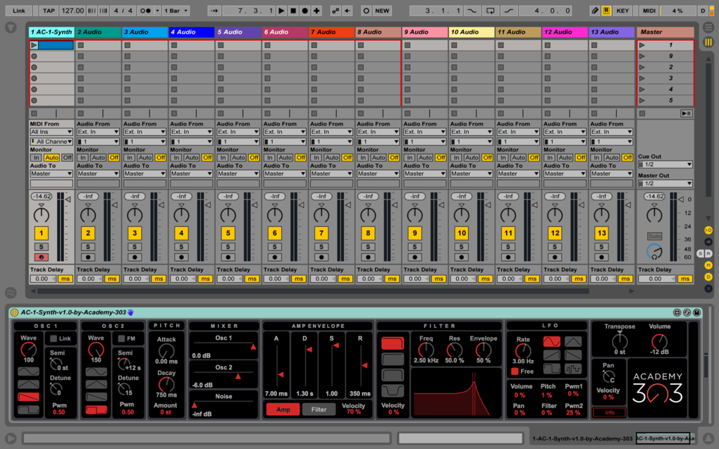Select the Master track header

tap(665, 32)
